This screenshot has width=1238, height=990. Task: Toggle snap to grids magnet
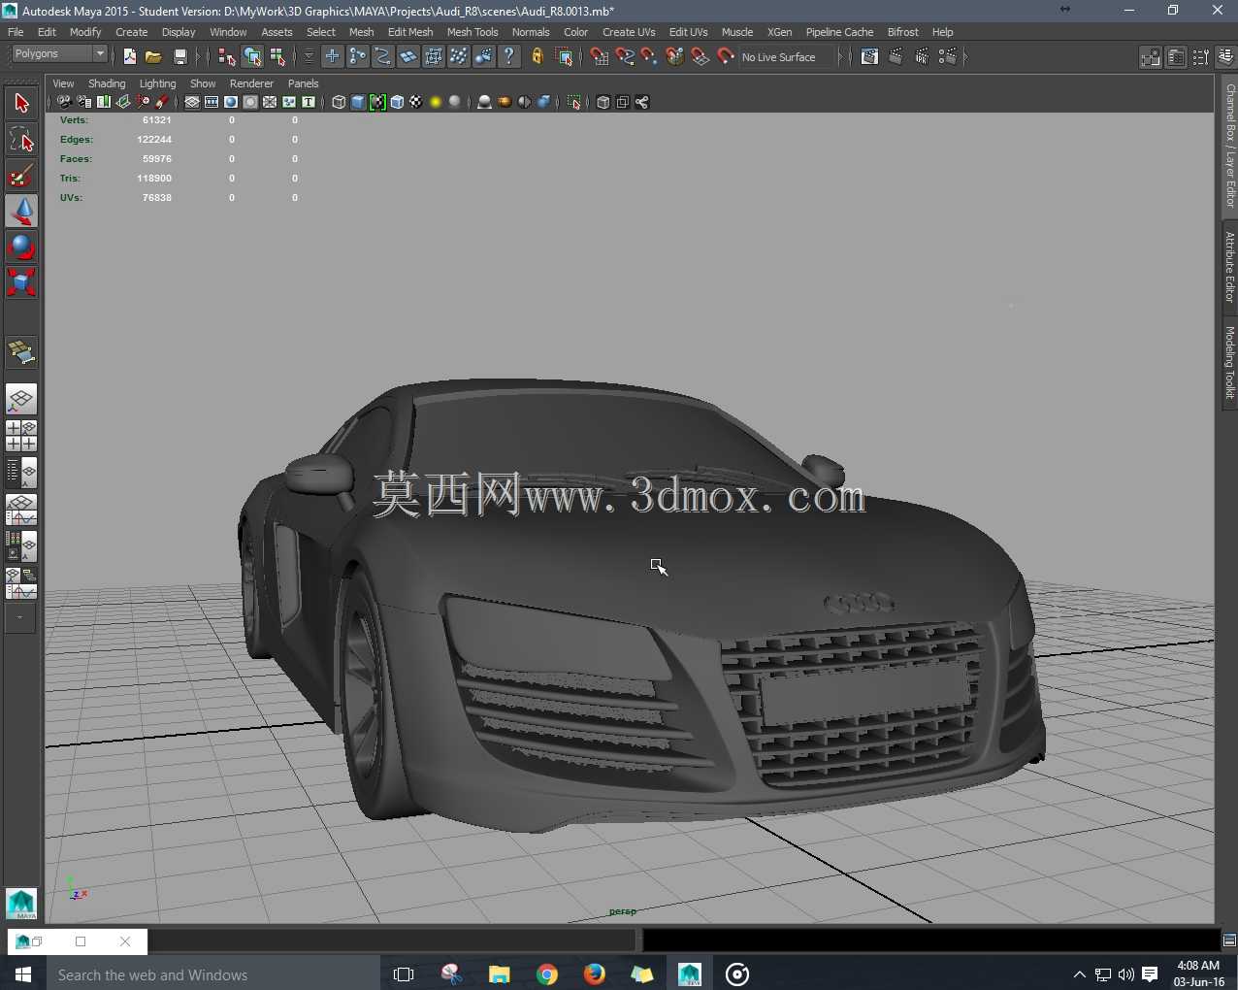pos(600,56)
